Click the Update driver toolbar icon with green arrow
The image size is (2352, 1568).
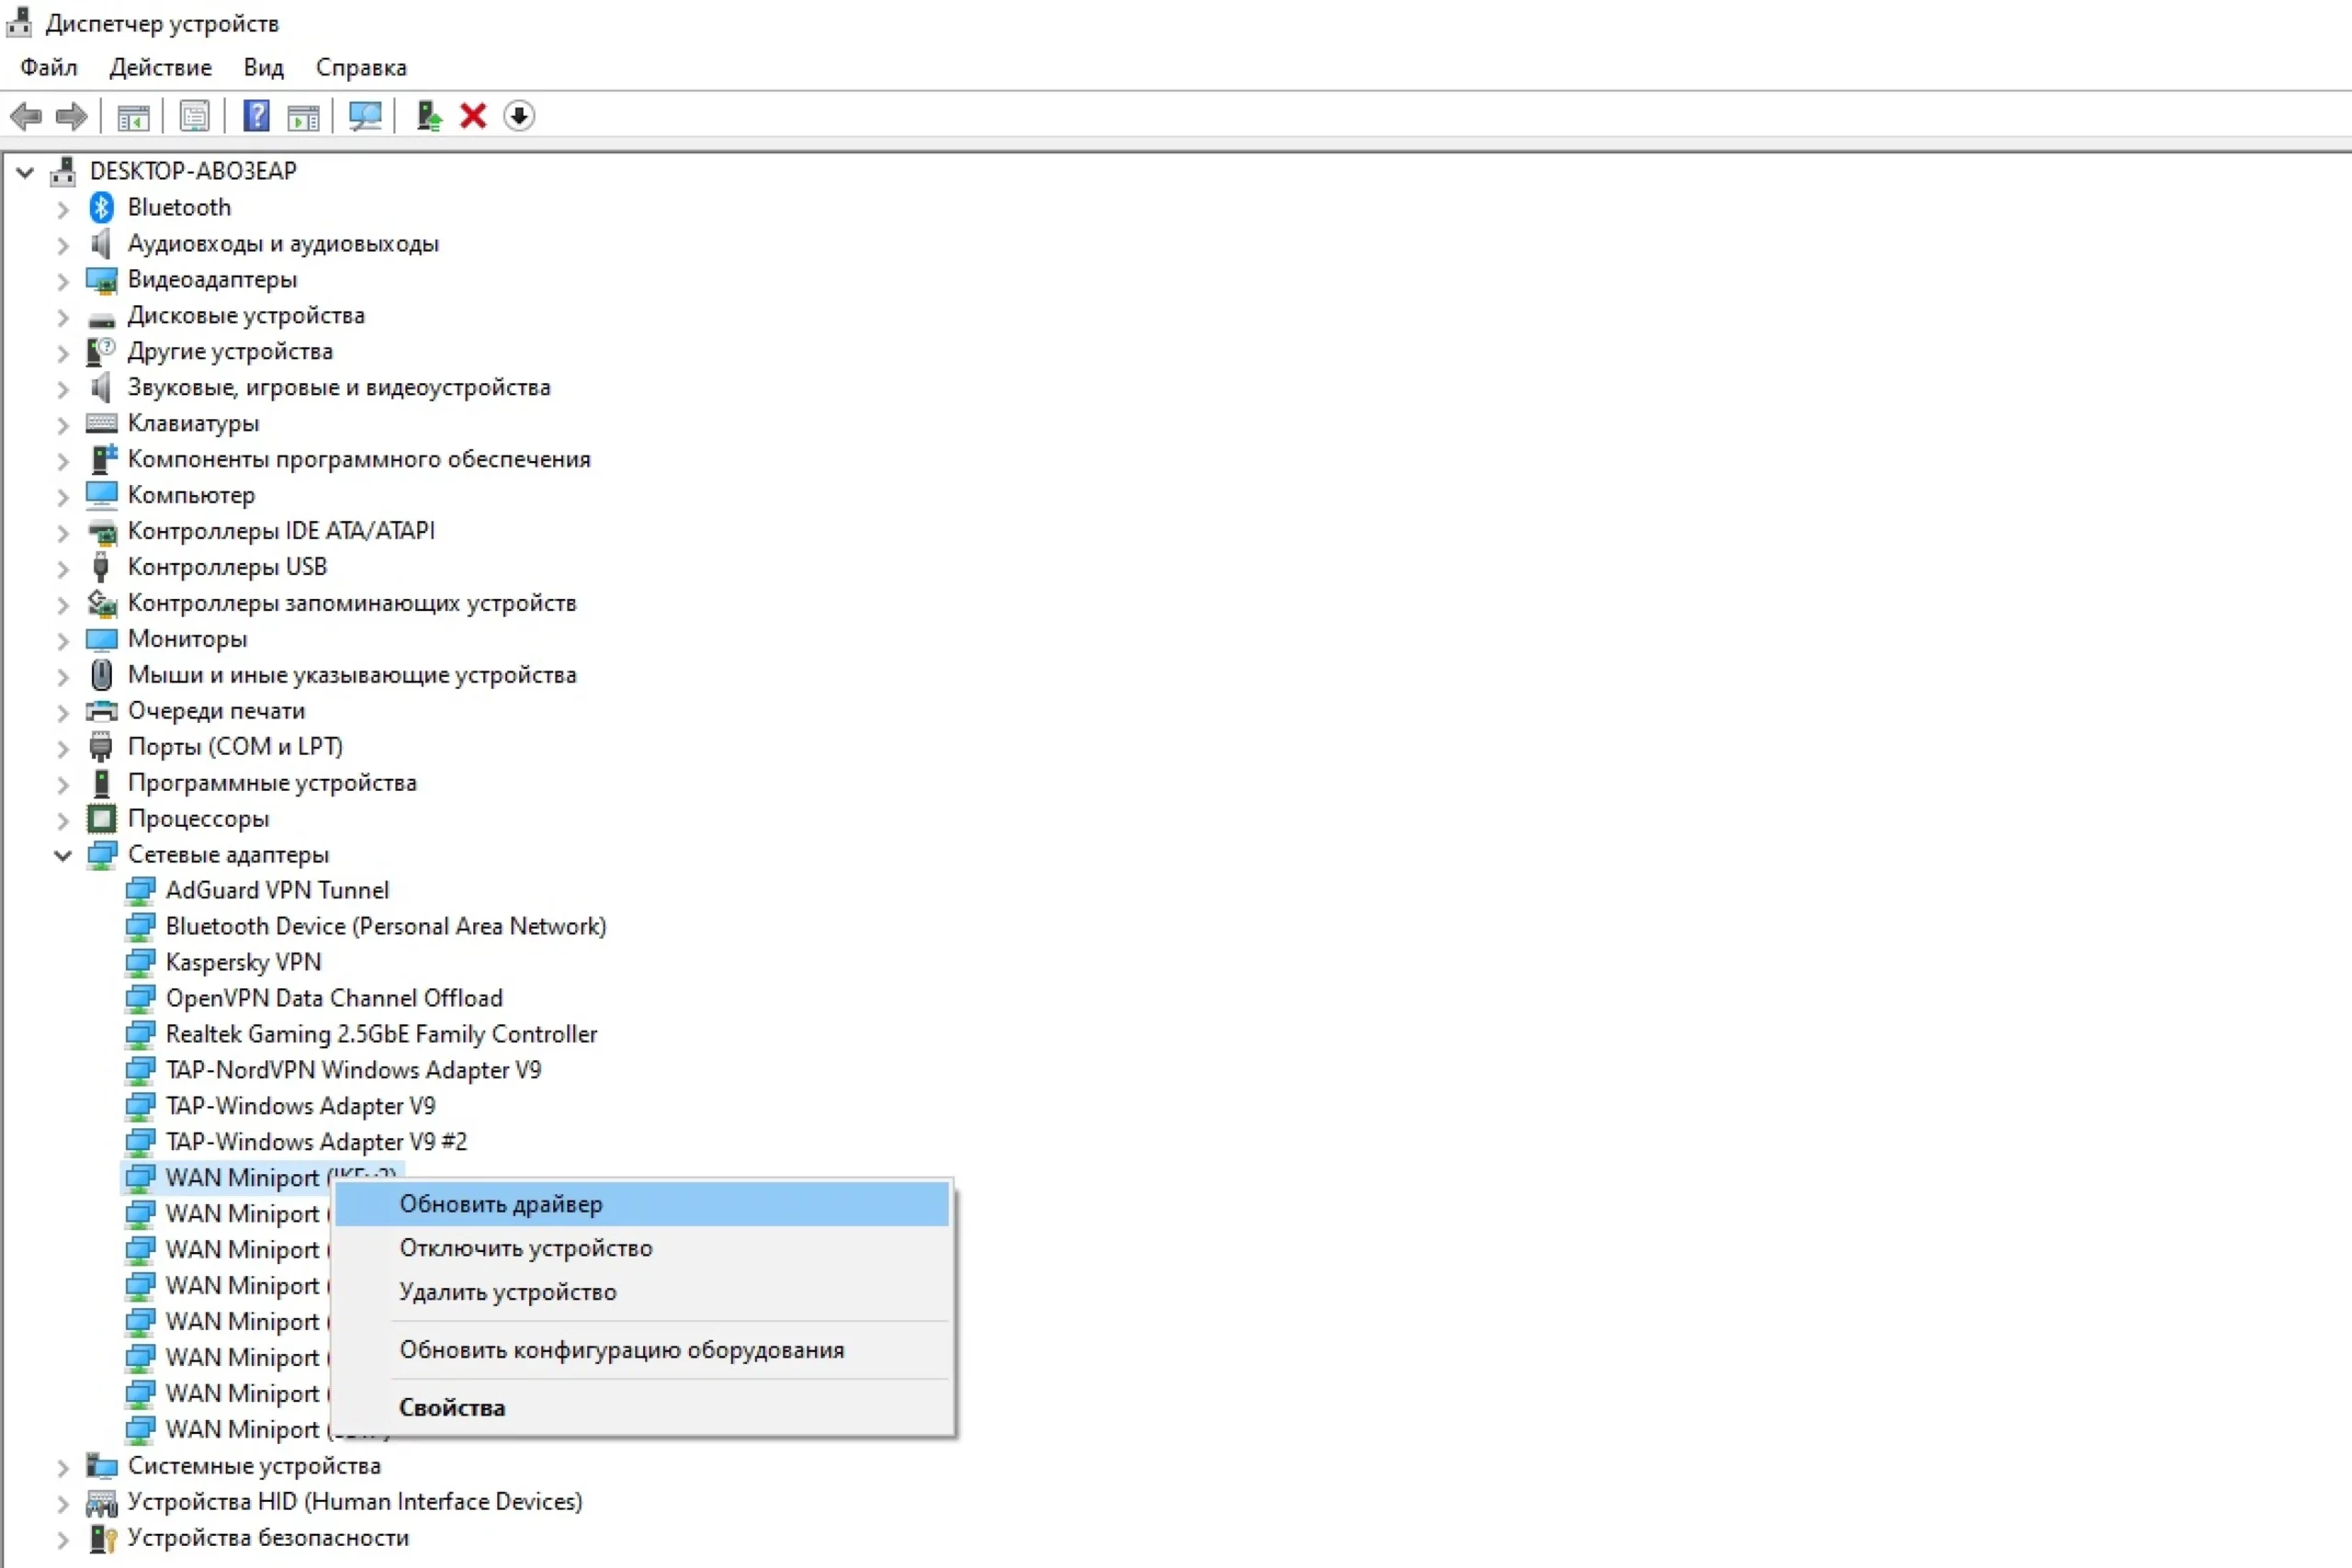tap(429, 117)
